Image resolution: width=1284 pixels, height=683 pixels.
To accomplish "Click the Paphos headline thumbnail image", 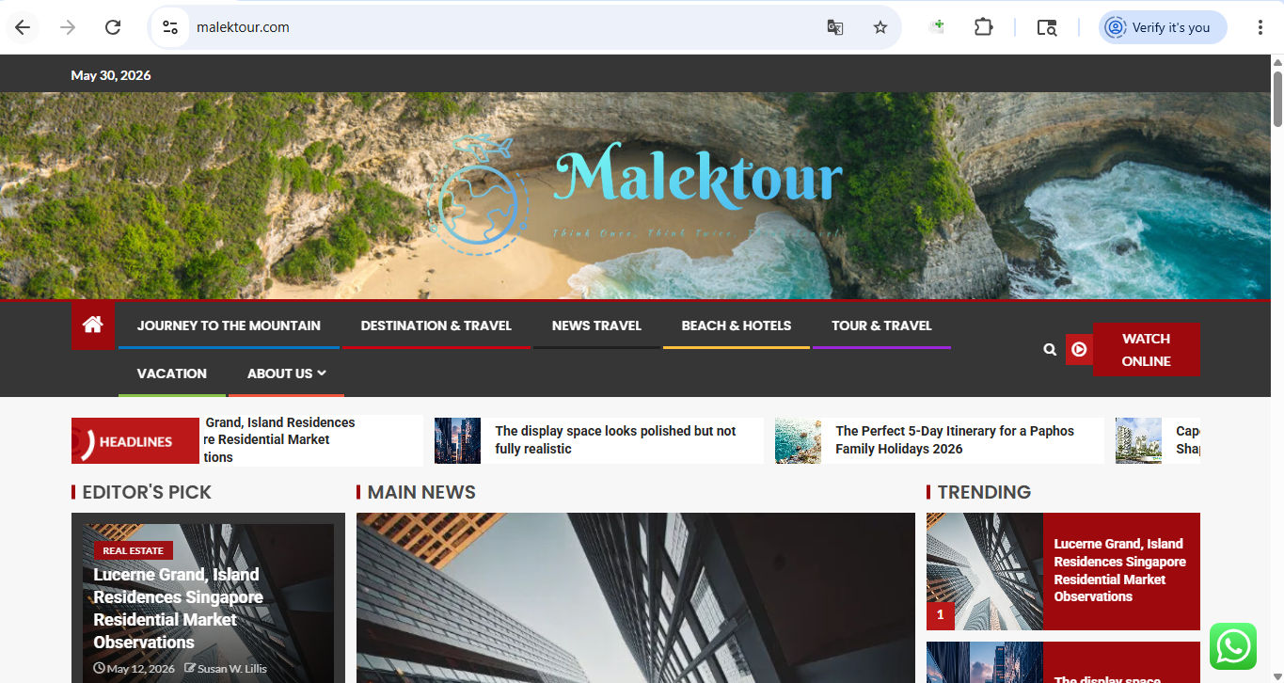I will (x=798, y=441).
